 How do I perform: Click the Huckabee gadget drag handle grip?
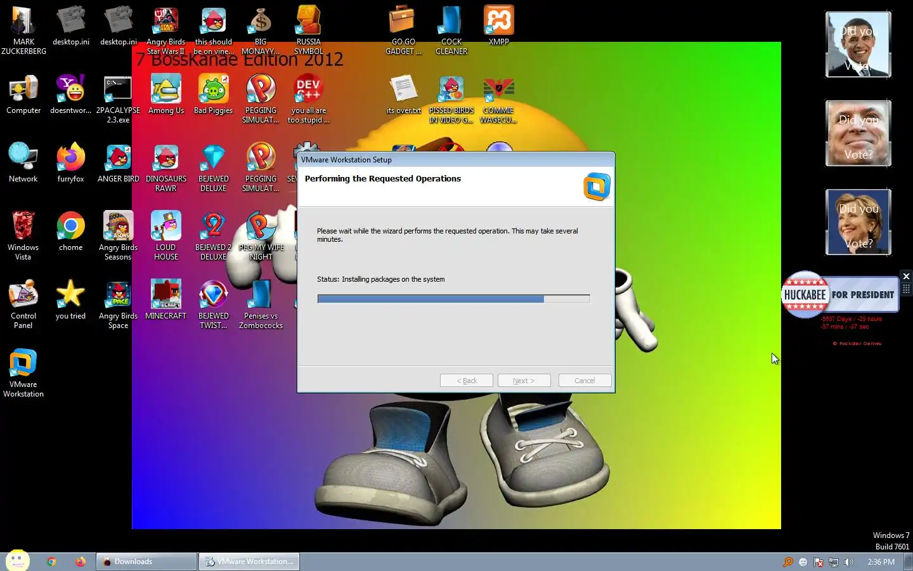tap(906, 288)
